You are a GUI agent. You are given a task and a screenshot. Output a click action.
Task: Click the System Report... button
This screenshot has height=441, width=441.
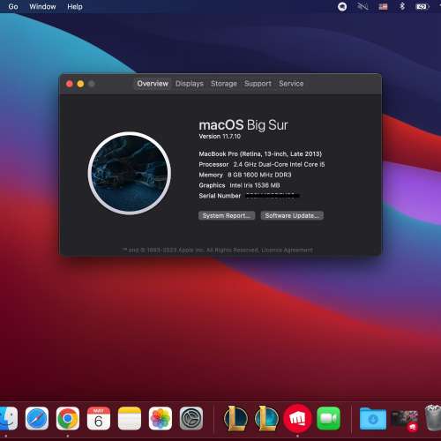[227, 215]
